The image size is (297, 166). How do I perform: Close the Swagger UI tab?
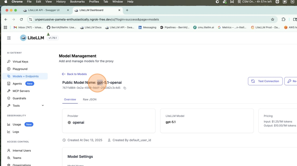click(x=68, y=10)
